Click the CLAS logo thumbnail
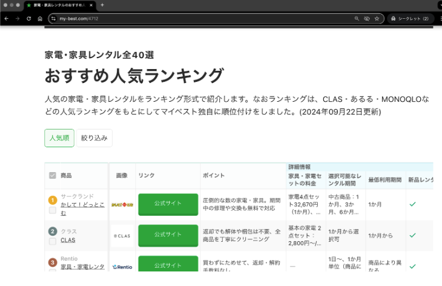 click(x=122, y=236)
